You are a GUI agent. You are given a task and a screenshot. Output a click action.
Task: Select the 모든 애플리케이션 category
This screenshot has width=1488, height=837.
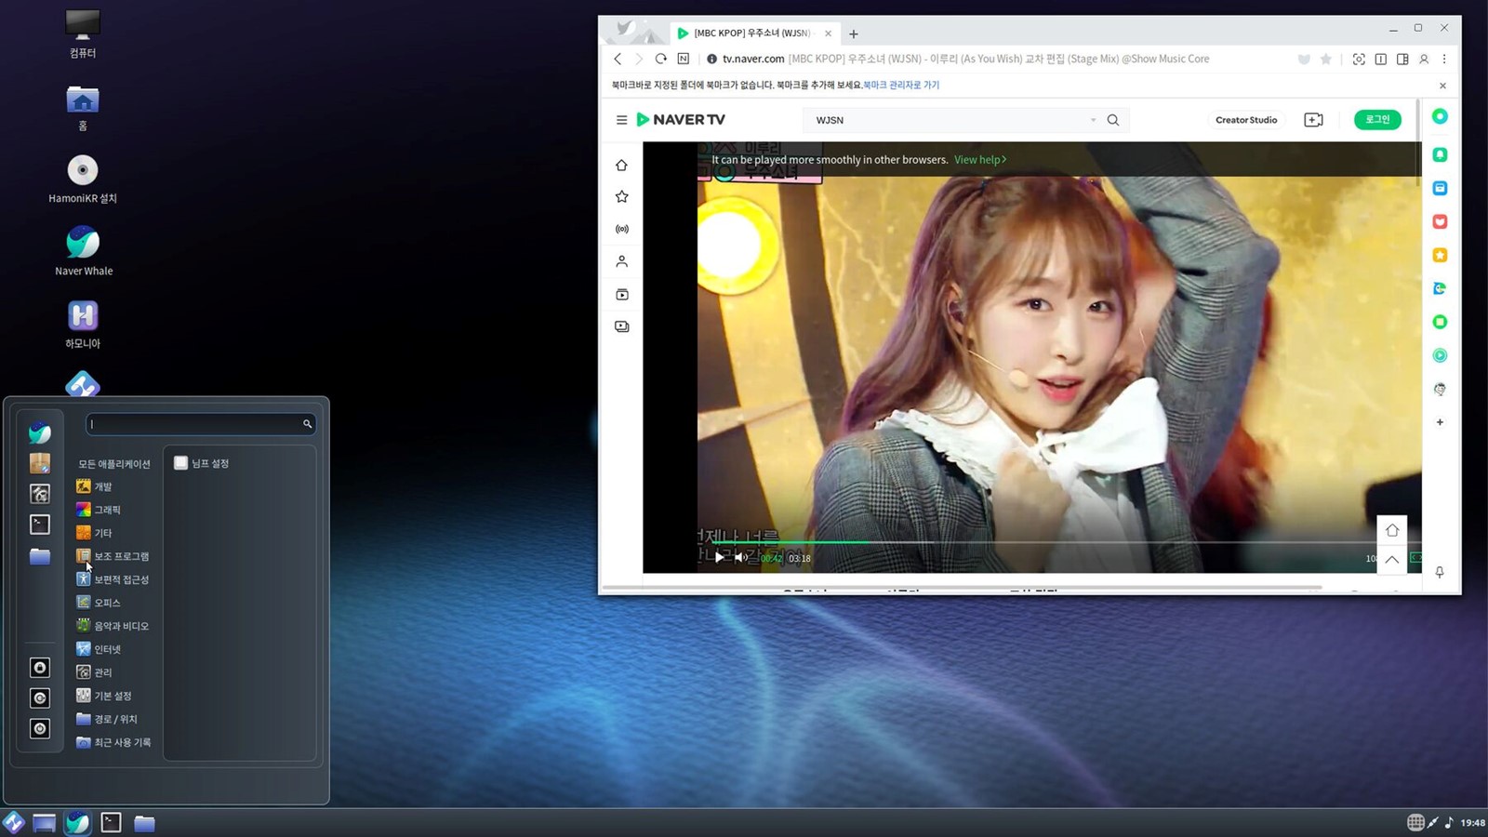tap(113, 464)
